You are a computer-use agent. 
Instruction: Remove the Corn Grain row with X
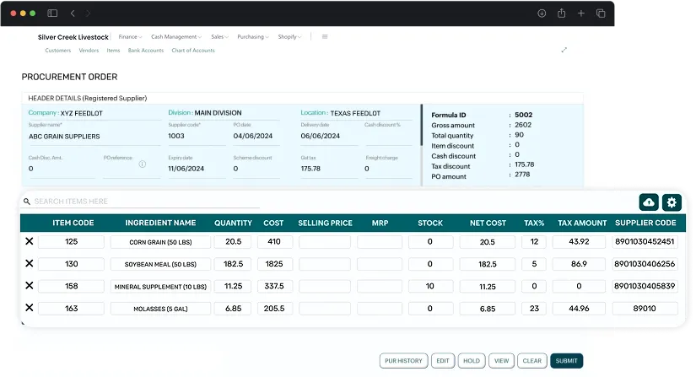tap(30, 242)
